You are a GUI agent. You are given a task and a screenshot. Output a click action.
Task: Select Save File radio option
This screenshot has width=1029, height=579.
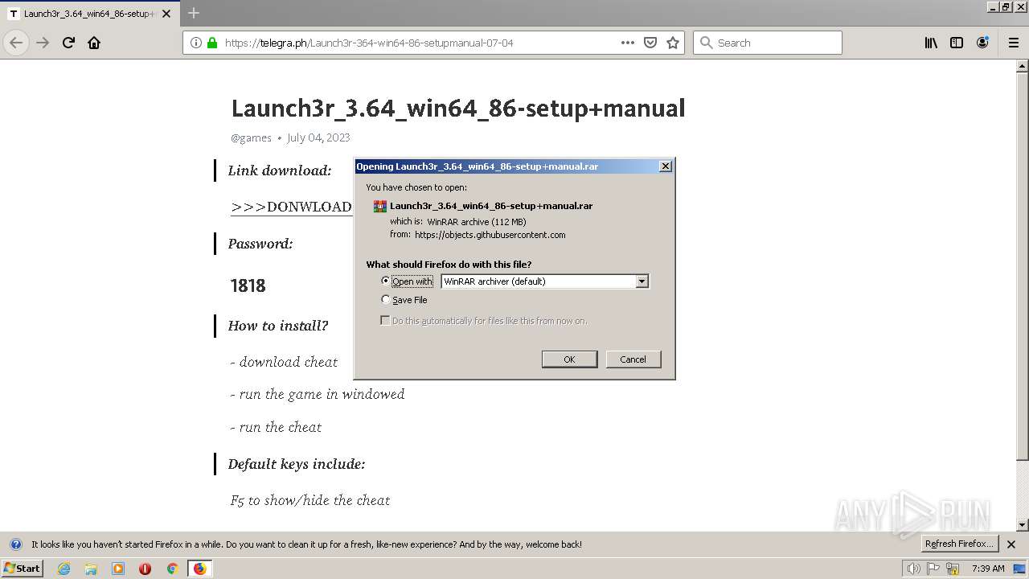[386, 299]
